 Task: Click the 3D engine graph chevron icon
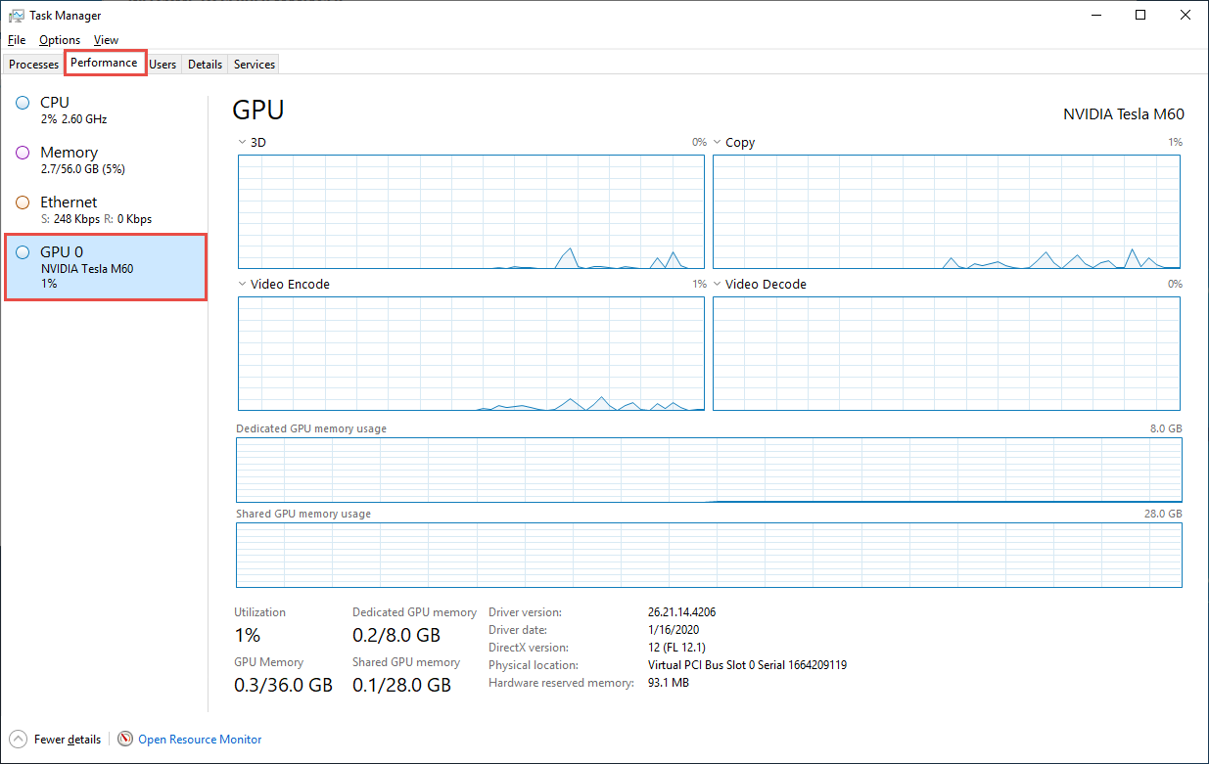241,142
